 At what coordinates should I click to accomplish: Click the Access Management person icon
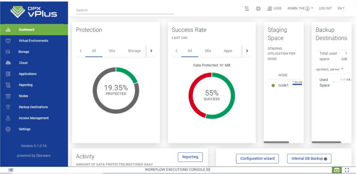[x=8, y=118]
